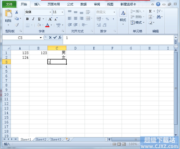The image size is (180, 149).
Task: Click the AutoSum sigma icon
Action: (150, 11)
